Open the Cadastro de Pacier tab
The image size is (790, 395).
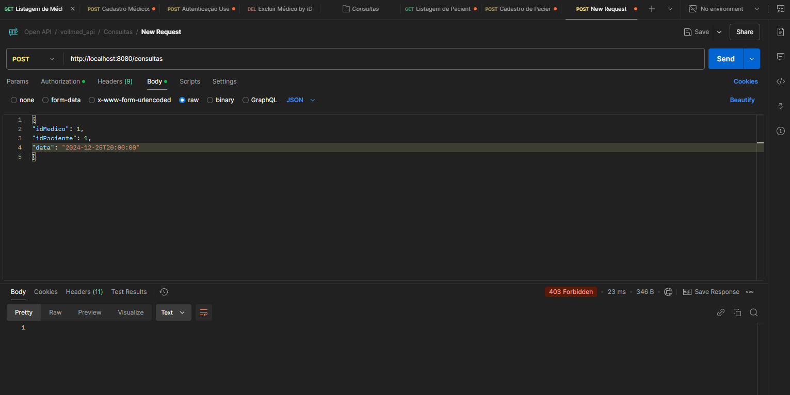coord(520,9)
